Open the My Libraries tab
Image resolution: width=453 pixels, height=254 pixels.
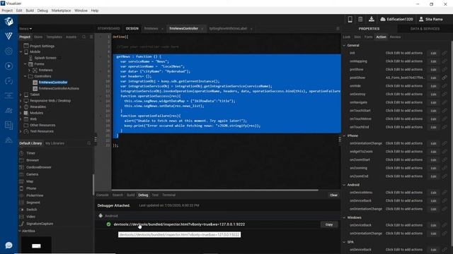coord(55,143)
